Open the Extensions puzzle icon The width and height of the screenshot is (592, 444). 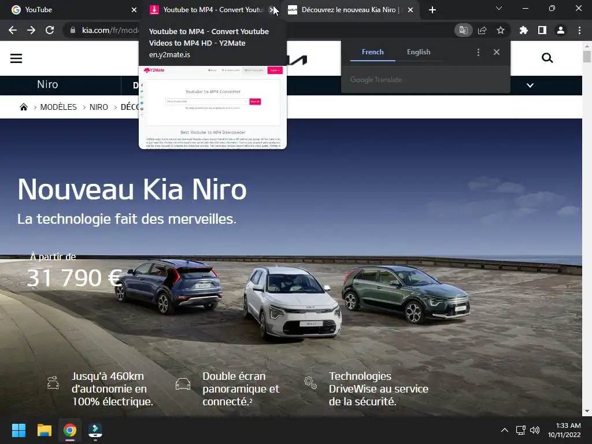pyautogui.click(x=523, y=30)
